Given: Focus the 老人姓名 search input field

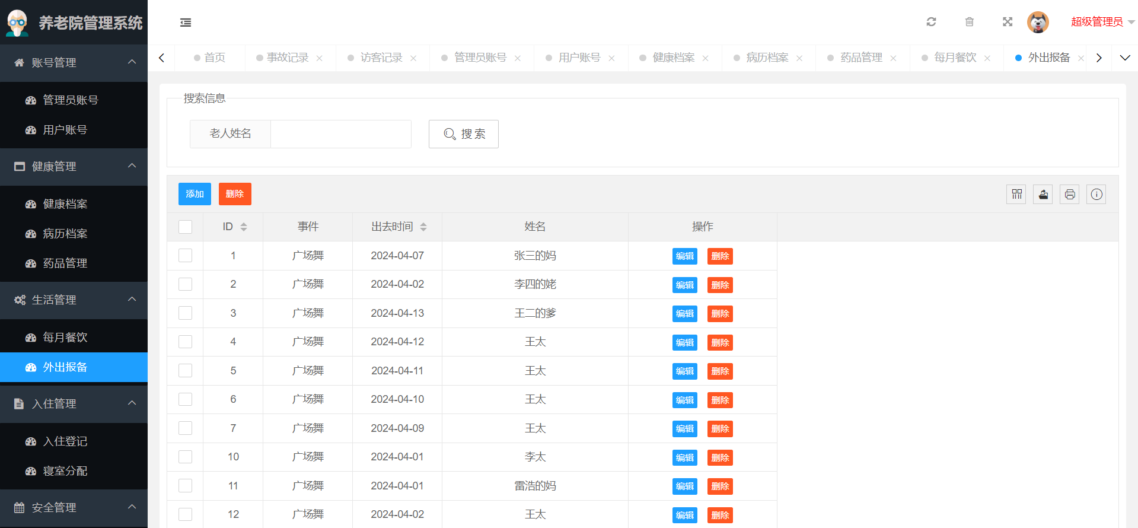Looking at the screenshot, I should click(x=341, y=134).
